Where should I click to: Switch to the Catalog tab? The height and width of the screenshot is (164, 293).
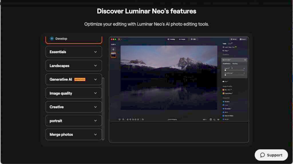(x=171, y=39)
